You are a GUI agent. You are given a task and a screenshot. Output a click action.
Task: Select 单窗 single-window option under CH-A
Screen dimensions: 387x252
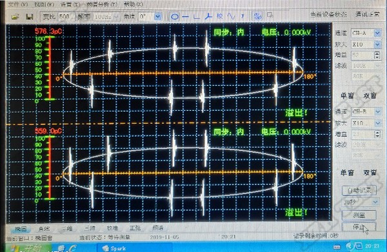click(348, 95)
